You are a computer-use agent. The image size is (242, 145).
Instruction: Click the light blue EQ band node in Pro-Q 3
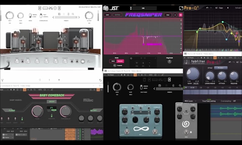pos(226,39)
